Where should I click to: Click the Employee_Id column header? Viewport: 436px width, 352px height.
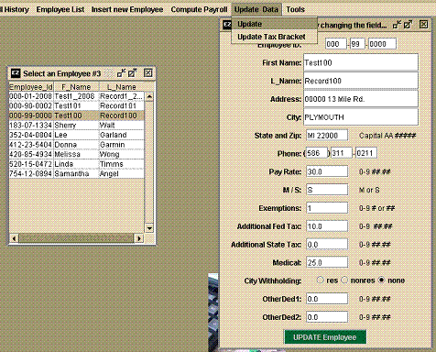[x=31, y=87]
